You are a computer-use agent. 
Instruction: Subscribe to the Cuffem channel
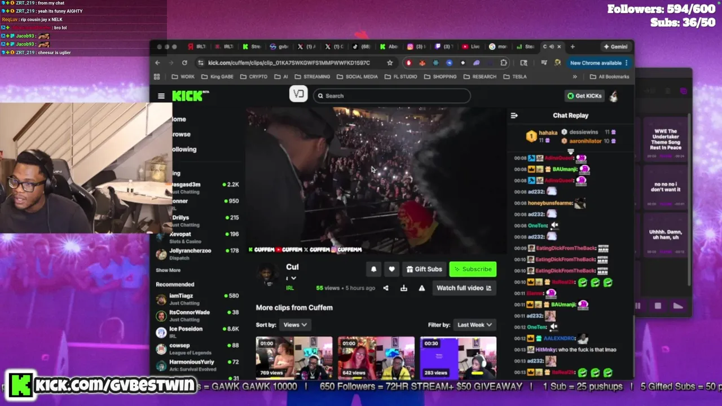coord(473,270)
